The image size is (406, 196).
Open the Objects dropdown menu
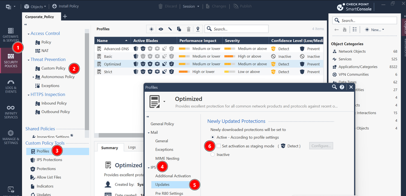(35, 6)
